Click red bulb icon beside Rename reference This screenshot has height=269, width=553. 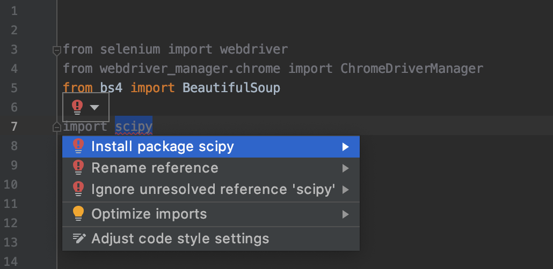click(78, 168)
